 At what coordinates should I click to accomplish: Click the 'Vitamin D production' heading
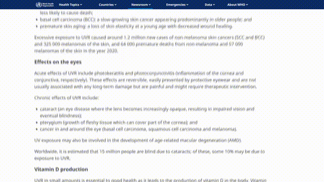tap(61, 169)
